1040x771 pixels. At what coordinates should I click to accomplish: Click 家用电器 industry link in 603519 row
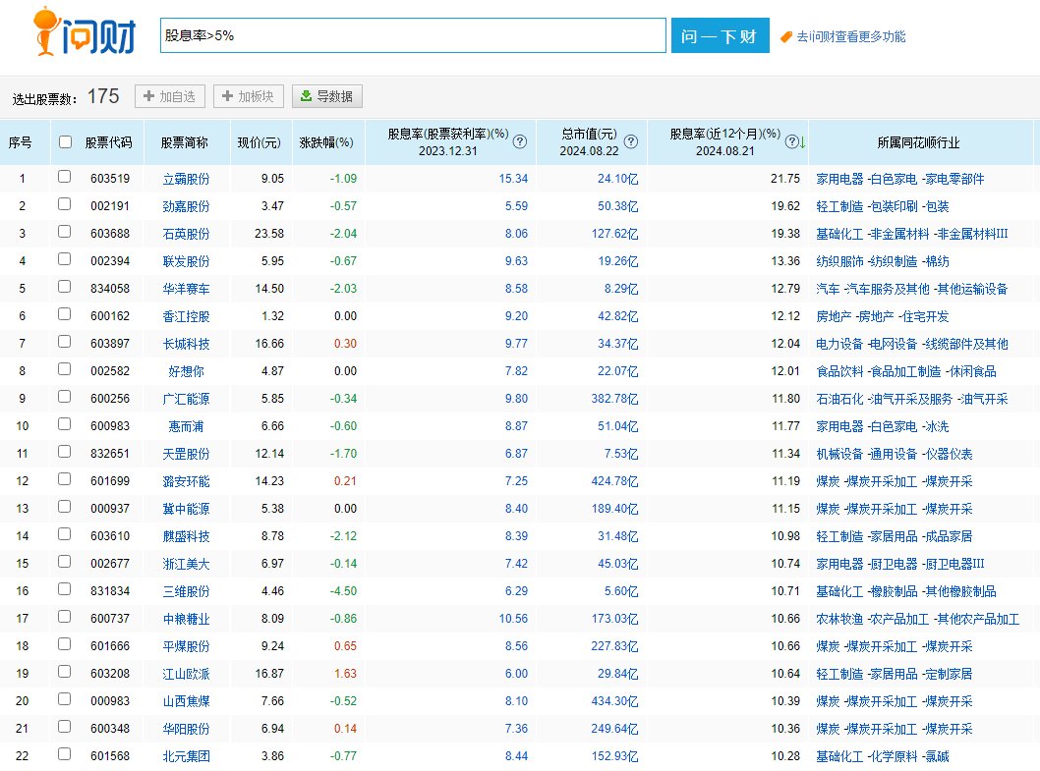pos(839,179)
